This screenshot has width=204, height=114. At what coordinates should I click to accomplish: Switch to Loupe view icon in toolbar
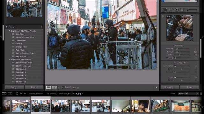point(48,87)
